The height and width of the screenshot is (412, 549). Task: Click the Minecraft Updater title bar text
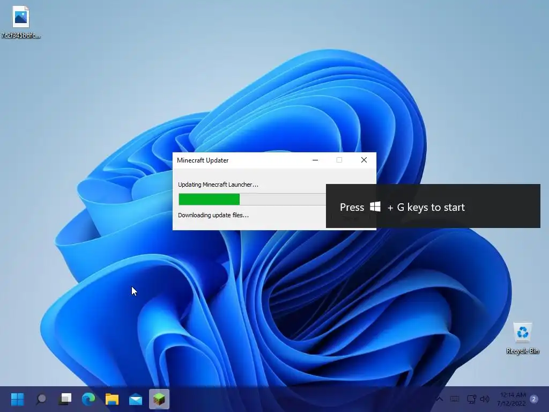coord(203,160)
